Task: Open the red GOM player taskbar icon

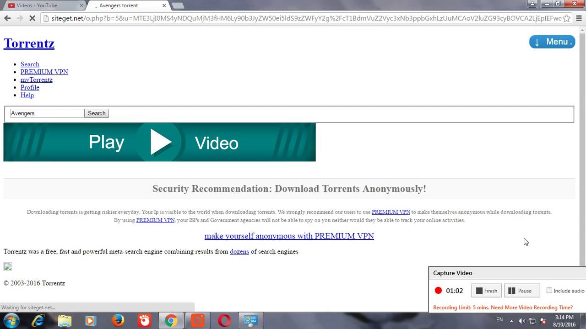Action: tap(144, 321)
